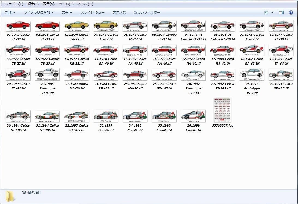Select 31.1994 Celica ST-205.tif thumbnail
Screen dimensions: 298x204
[x=47, y=117]
